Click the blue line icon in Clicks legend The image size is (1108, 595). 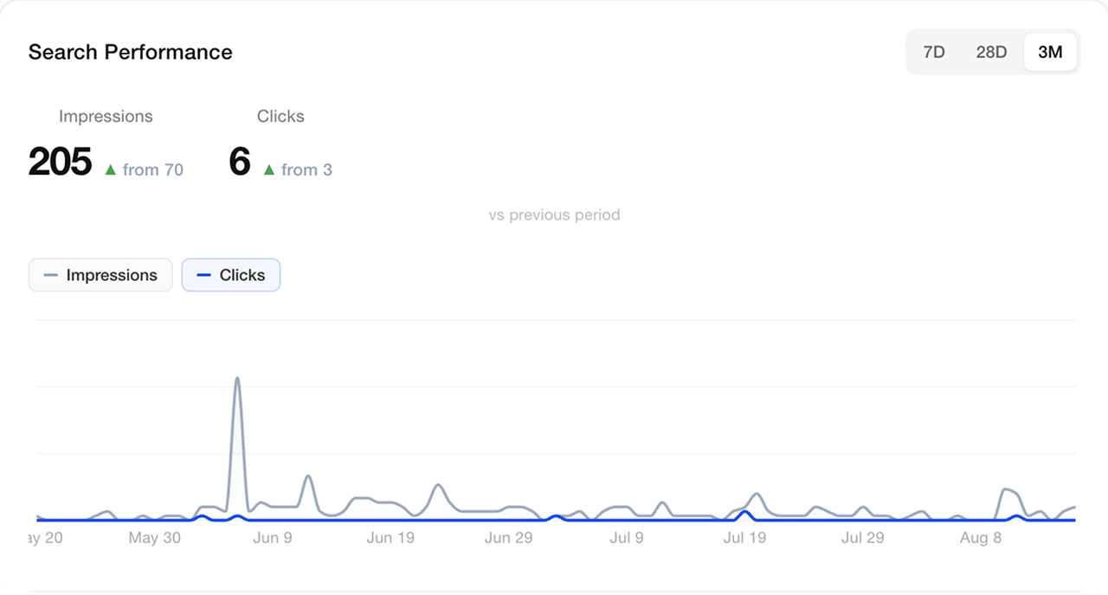coord(203,276)
